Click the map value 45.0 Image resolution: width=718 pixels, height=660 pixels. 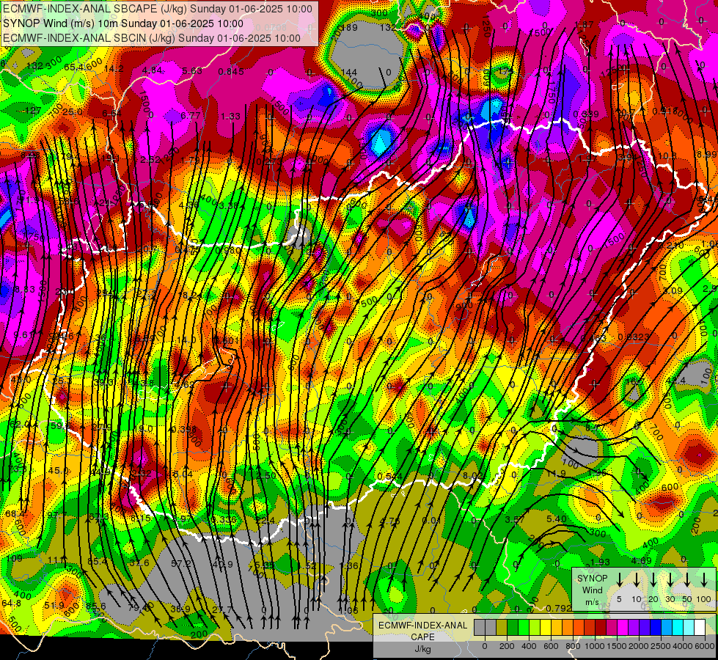click(58, 470)
